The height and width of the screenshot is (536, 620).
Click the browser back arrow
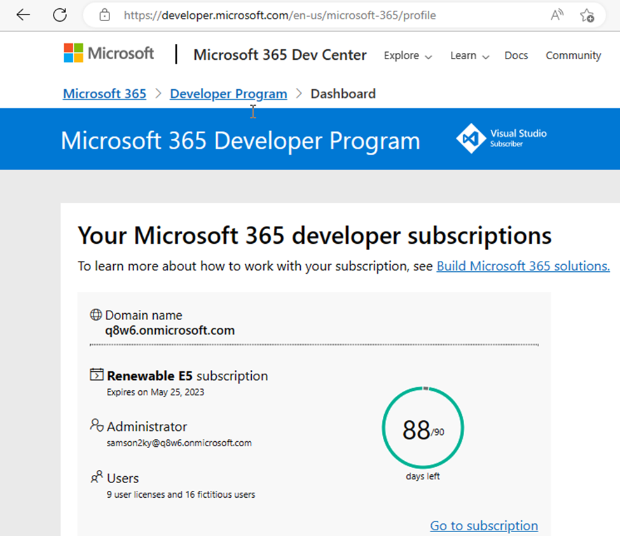pos(24,15)
